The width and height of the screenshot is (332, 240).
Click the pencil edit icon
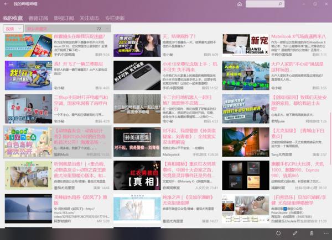(x=295, y=234)
